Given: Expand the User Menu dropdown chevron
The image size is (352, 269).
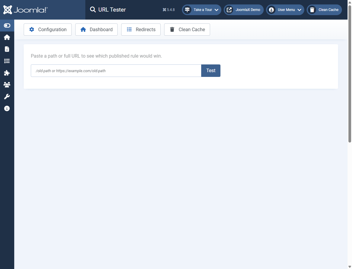Looking at the screenshot, I should click(299, 10).
